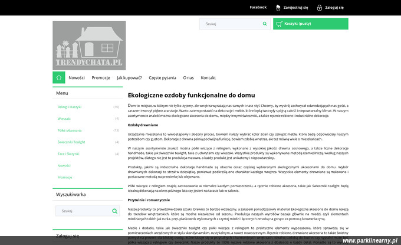This screenshot has height=245, width=401.
Task: Click the padlock icon beside Zaloguj się
Action: point(320,8)
